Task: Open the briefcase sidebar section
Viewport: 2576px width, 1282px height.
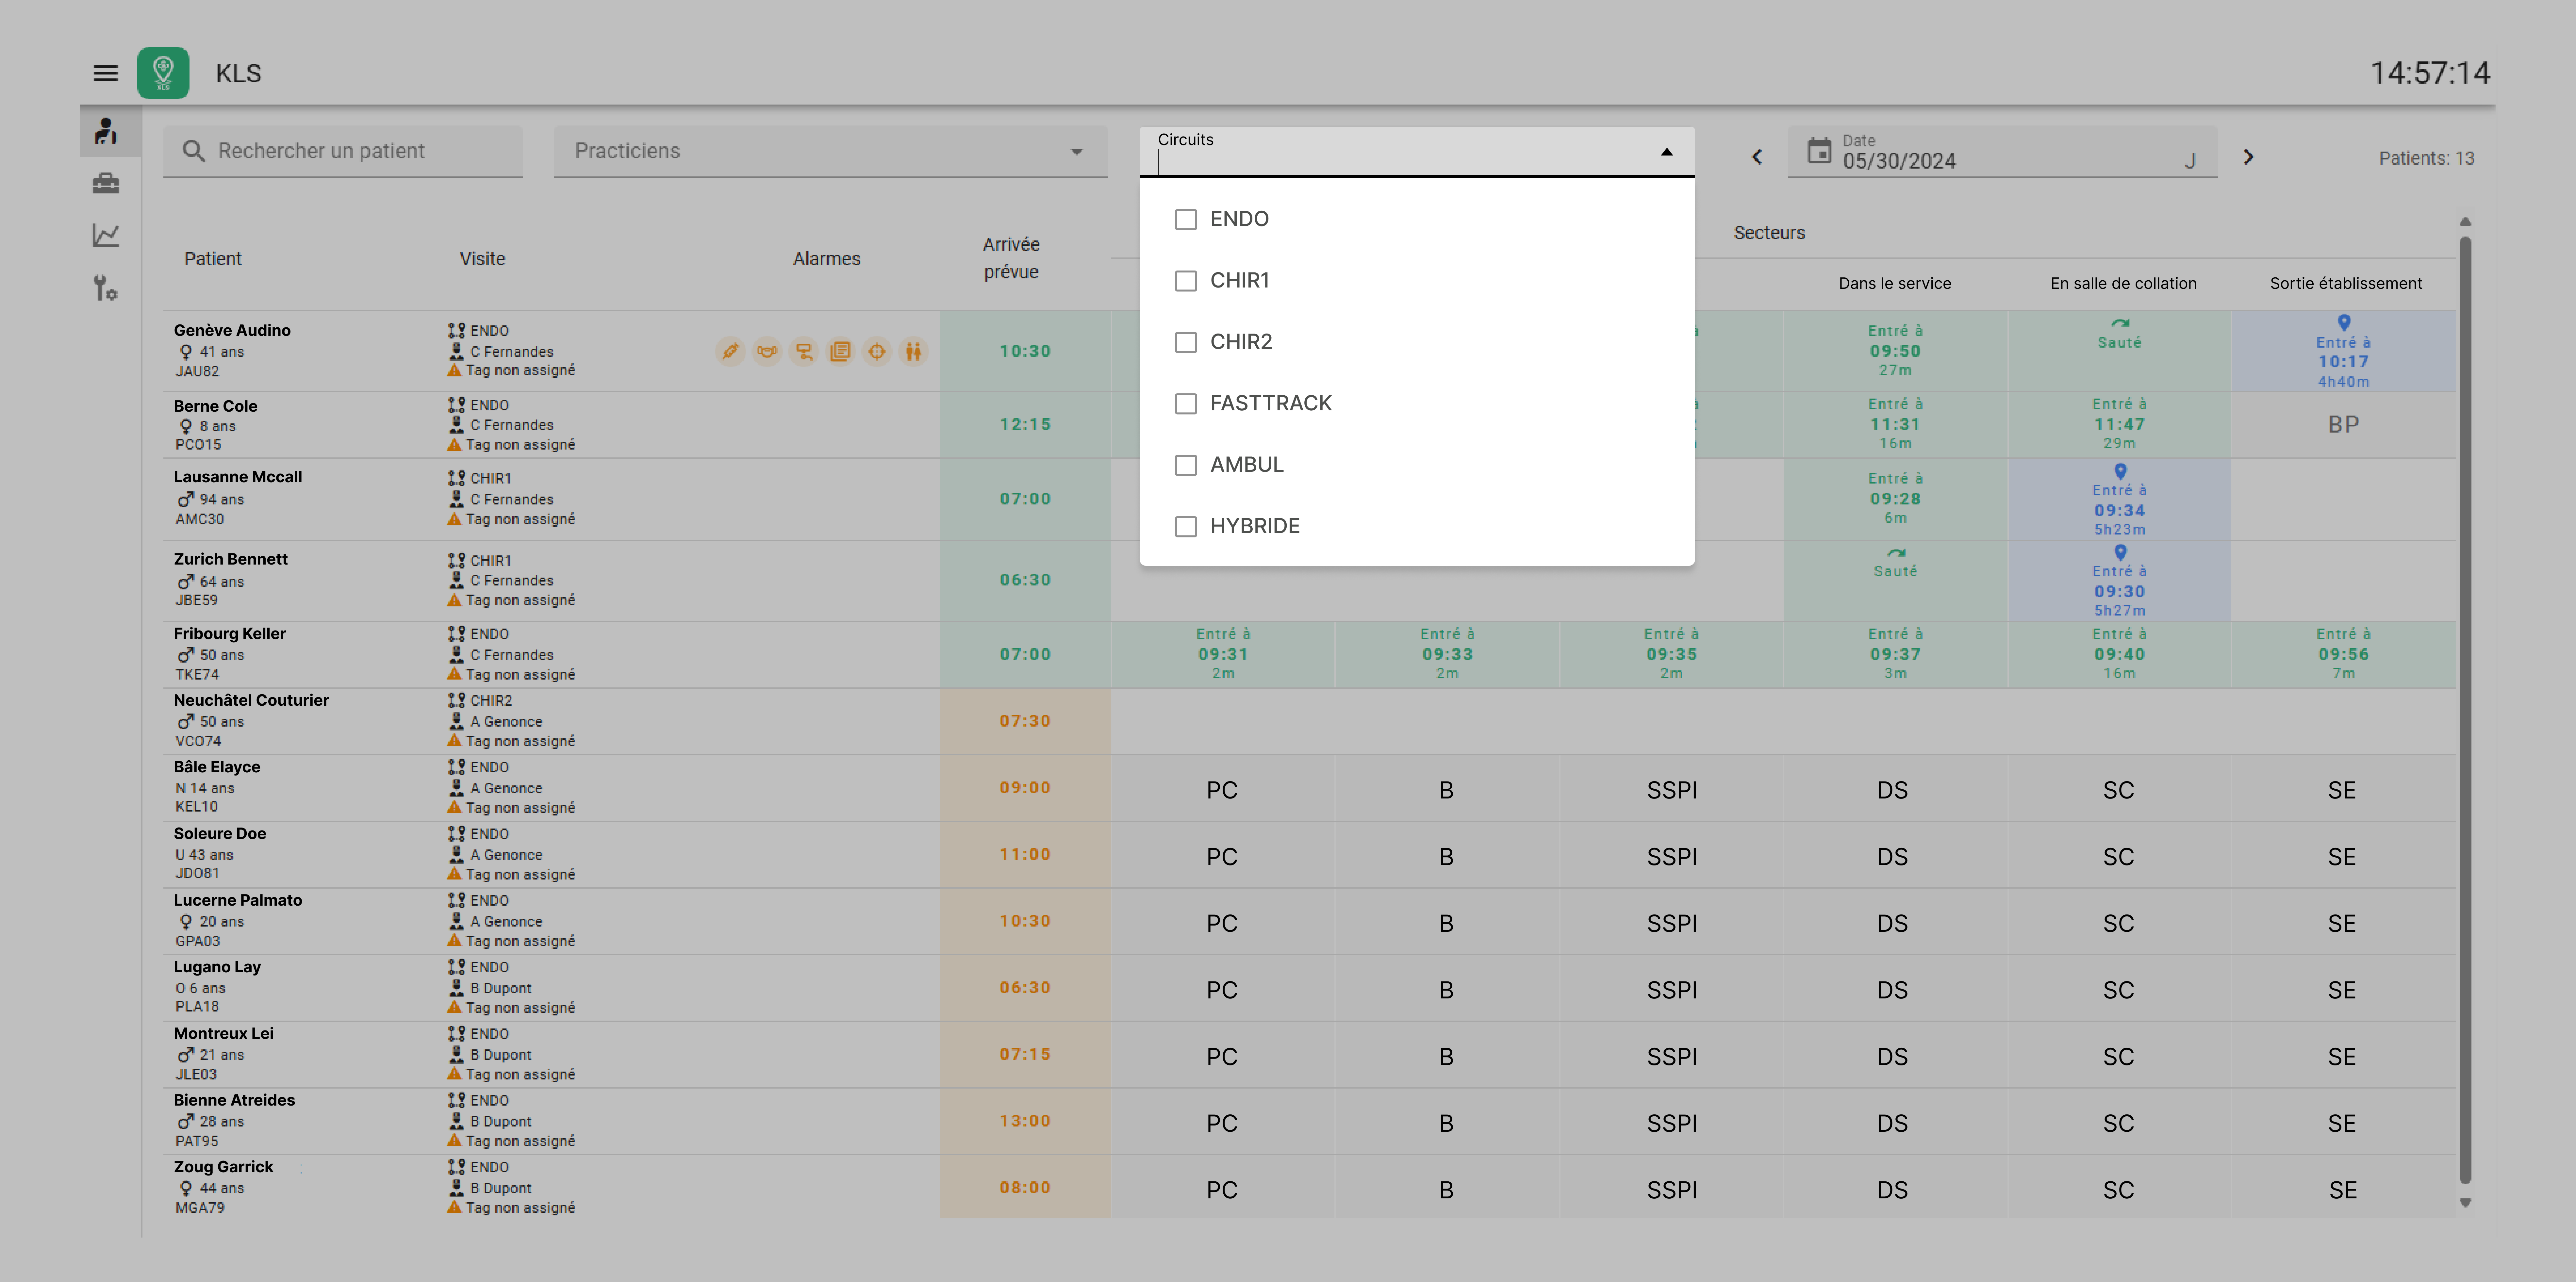Action: coord(106,183)
